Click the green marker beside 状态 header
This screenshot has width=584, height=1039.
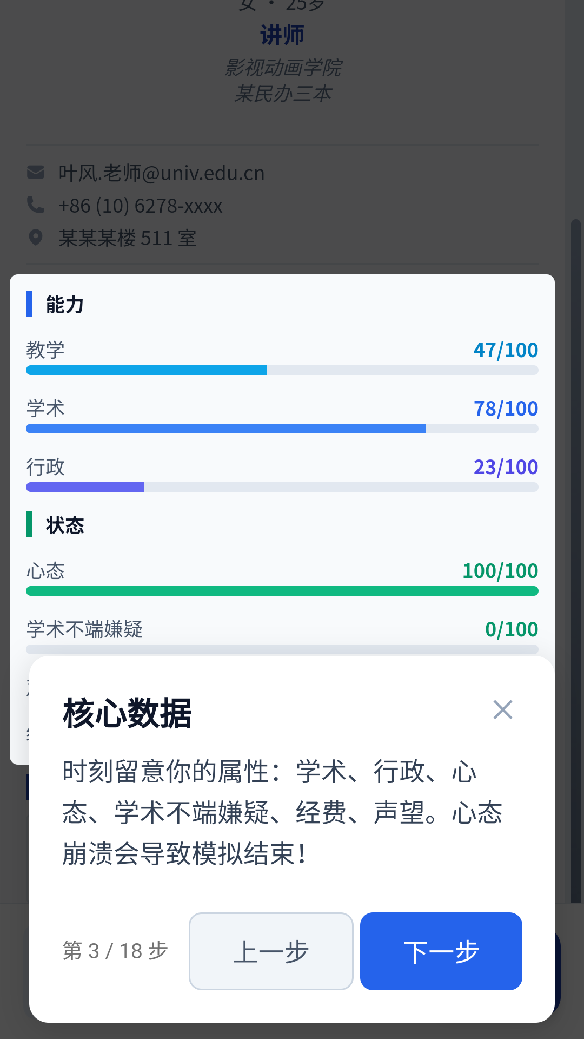click(29, 525)
